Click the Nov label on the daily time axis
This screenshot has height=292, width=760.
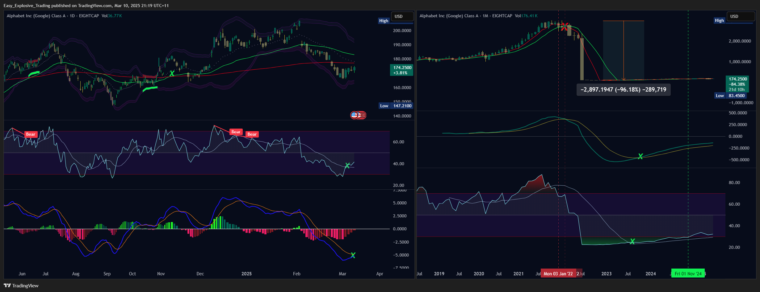pyautogui.click(x=161, y=274)
